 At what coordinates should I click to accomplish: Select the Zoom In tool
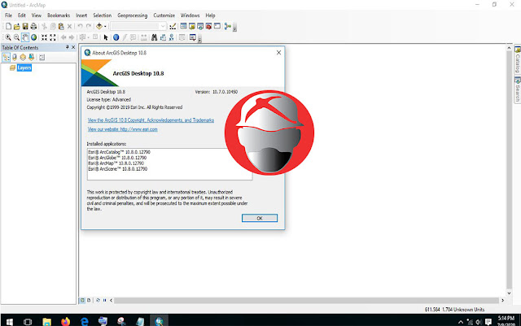tap(8, 37)
